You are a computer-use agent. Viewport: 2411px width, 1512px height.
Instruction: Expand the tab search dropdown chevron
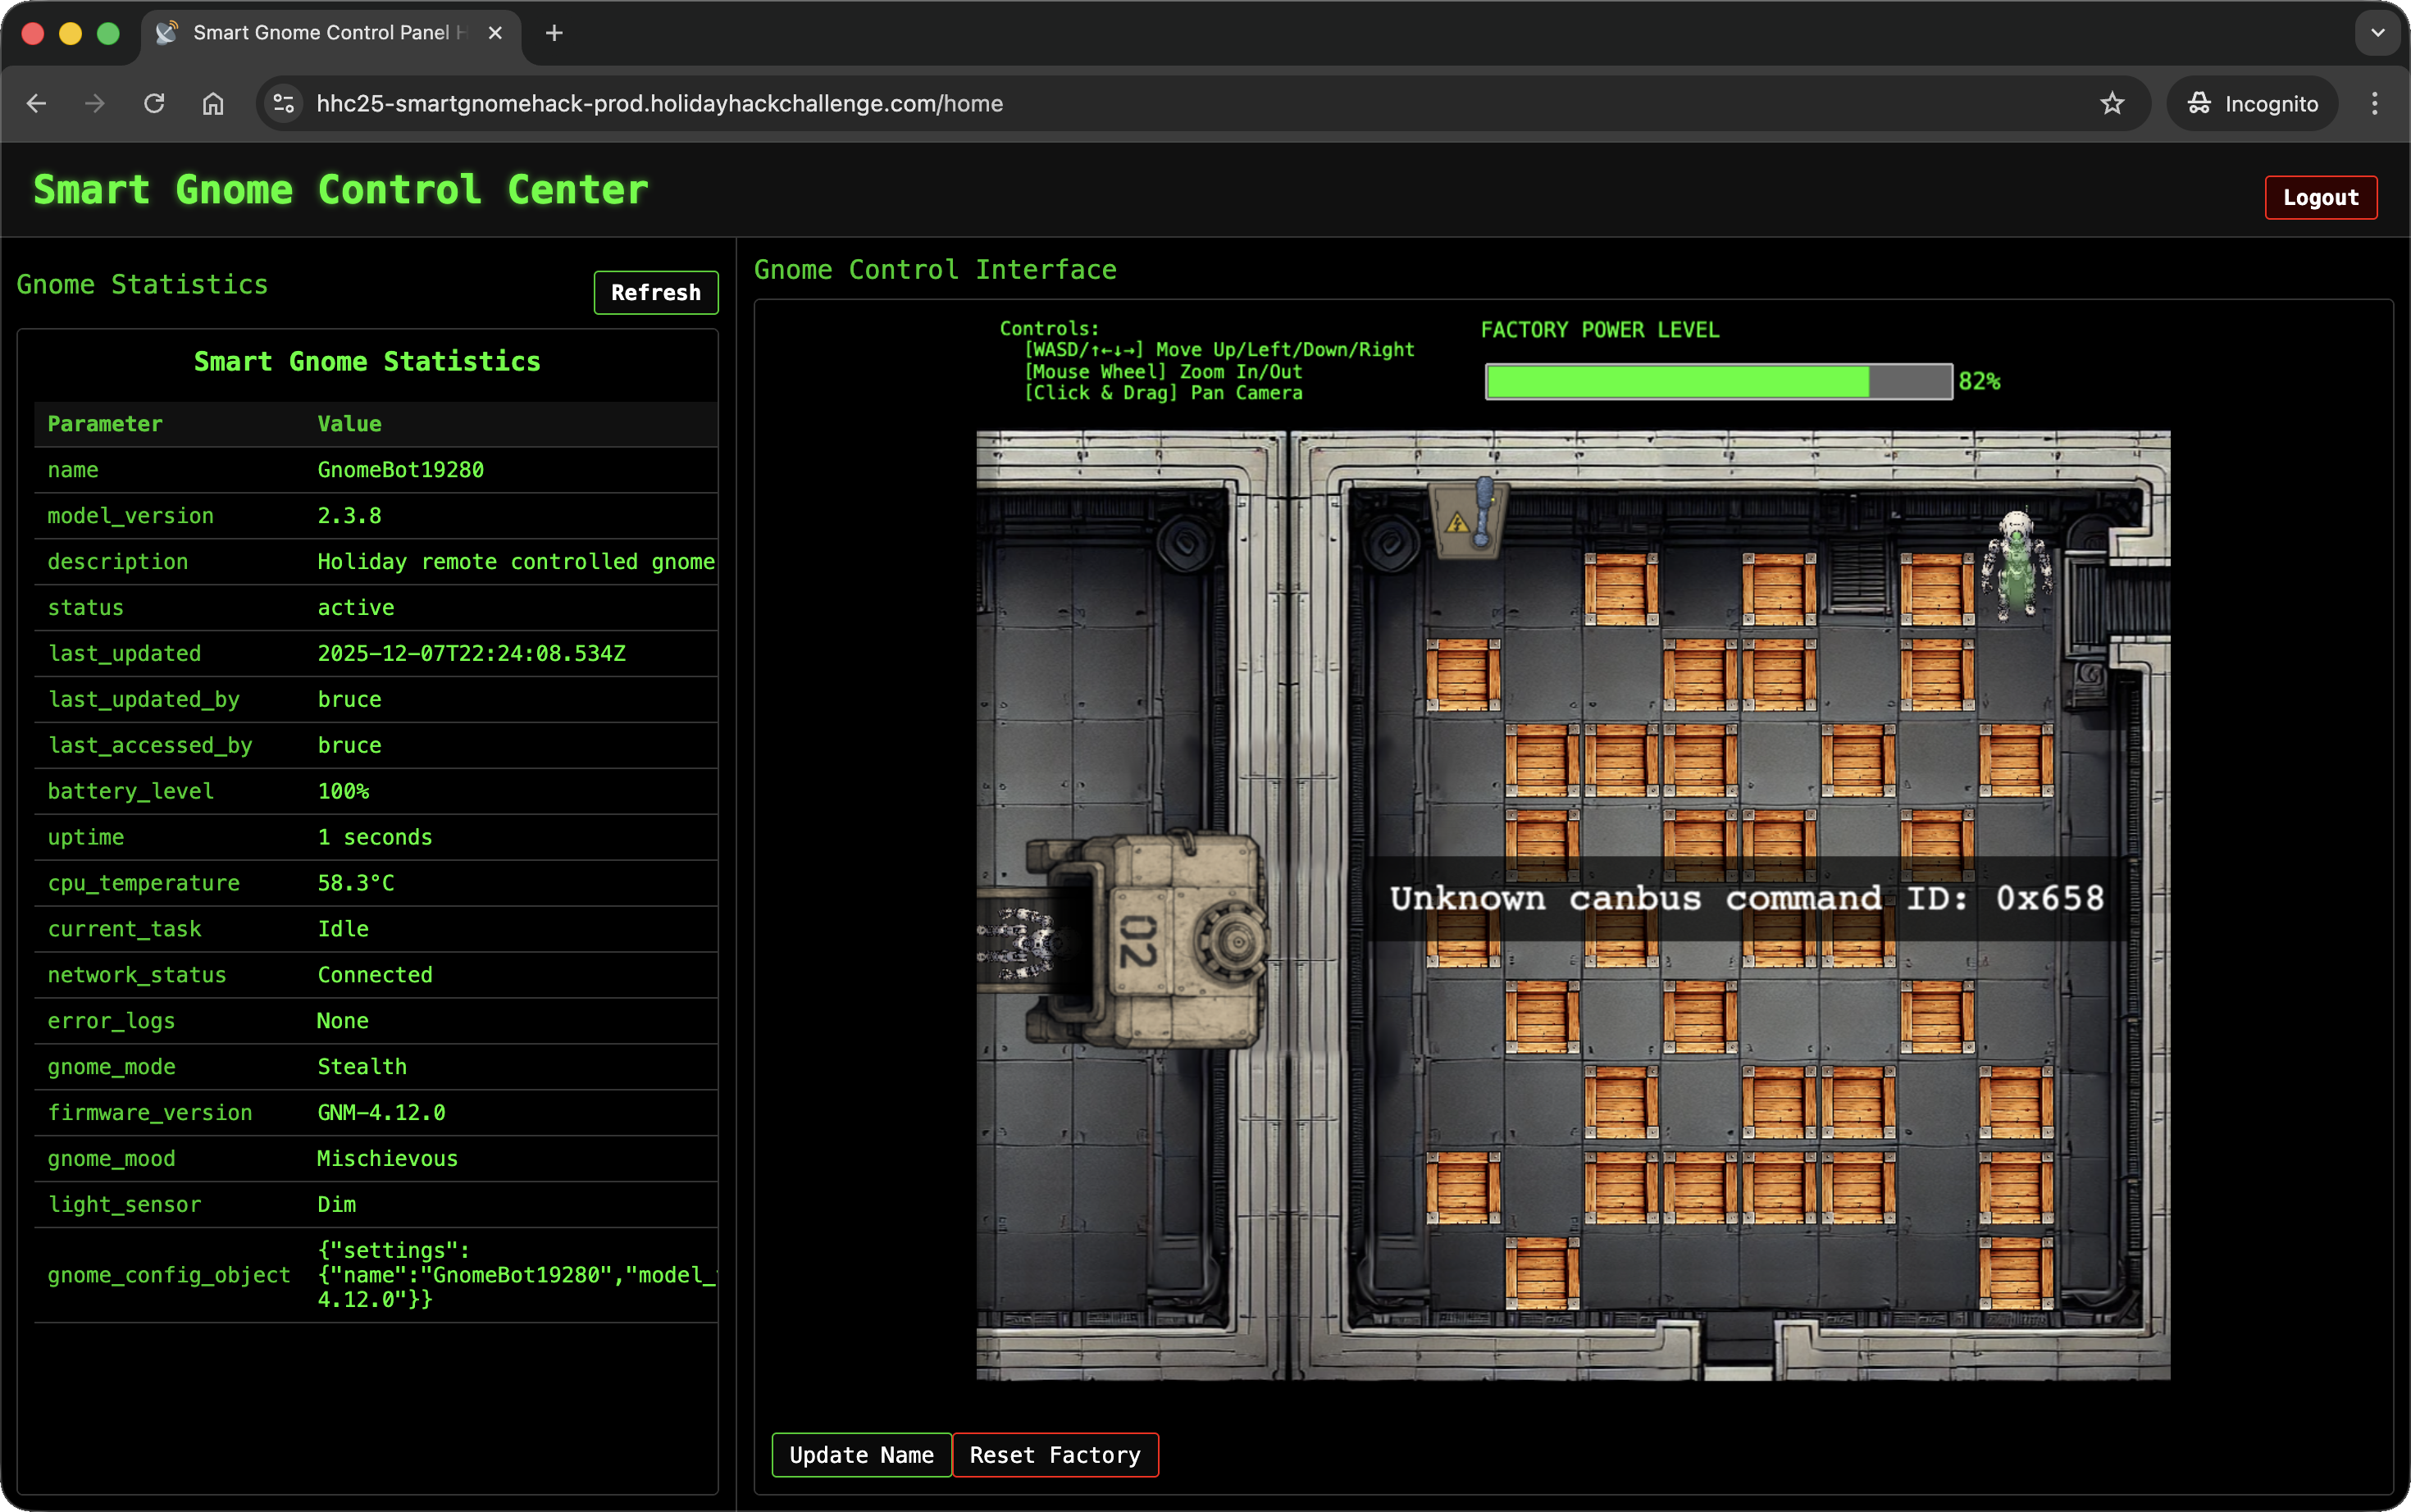(x=2377, y=33)
